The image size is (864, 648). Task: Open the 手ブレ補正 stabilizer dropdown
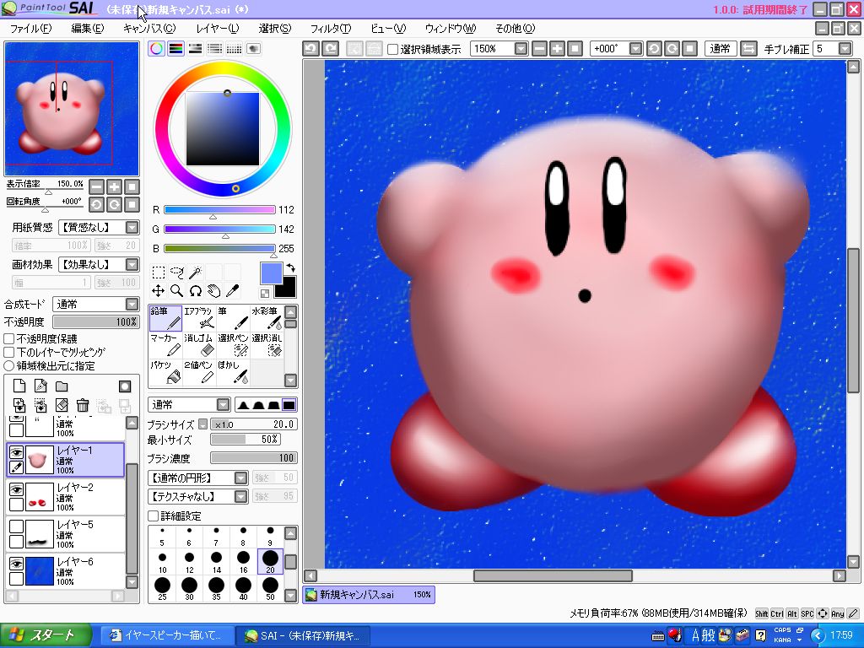click(845, 49)
